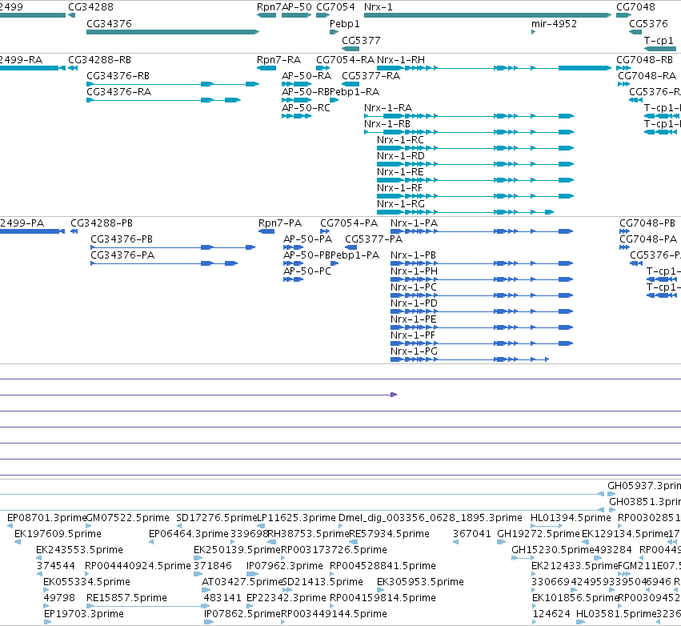This screenshot has height=626, width=681.
Task: Click the AP-50 gene label
Action: click(297, 7)
